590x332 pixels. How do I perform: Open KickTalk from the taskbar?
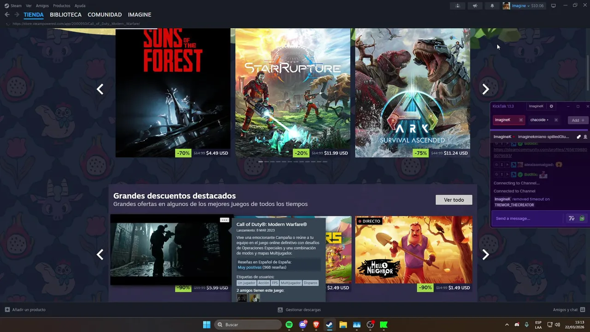383,325
